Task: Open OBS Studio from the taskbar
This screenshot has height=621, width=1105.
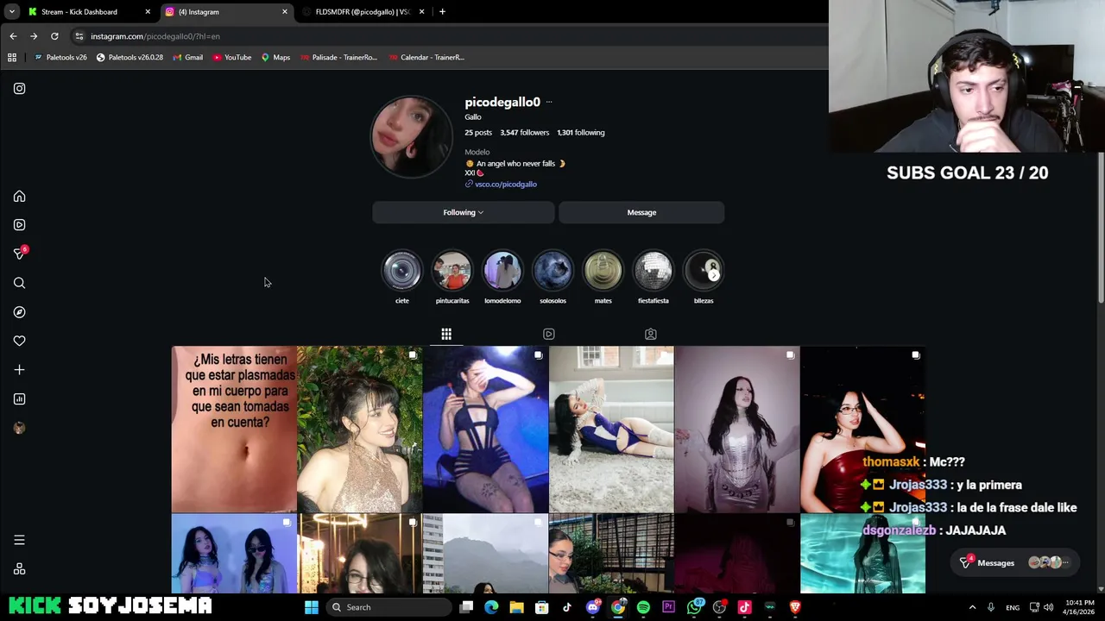Action: pos(719,607)
